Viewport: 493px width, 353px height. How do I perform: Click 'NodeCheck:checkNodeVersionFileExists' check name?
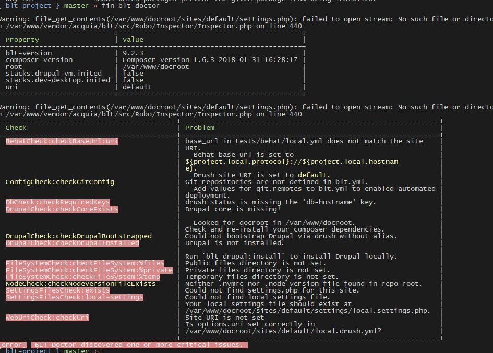[x=80, y=284]
